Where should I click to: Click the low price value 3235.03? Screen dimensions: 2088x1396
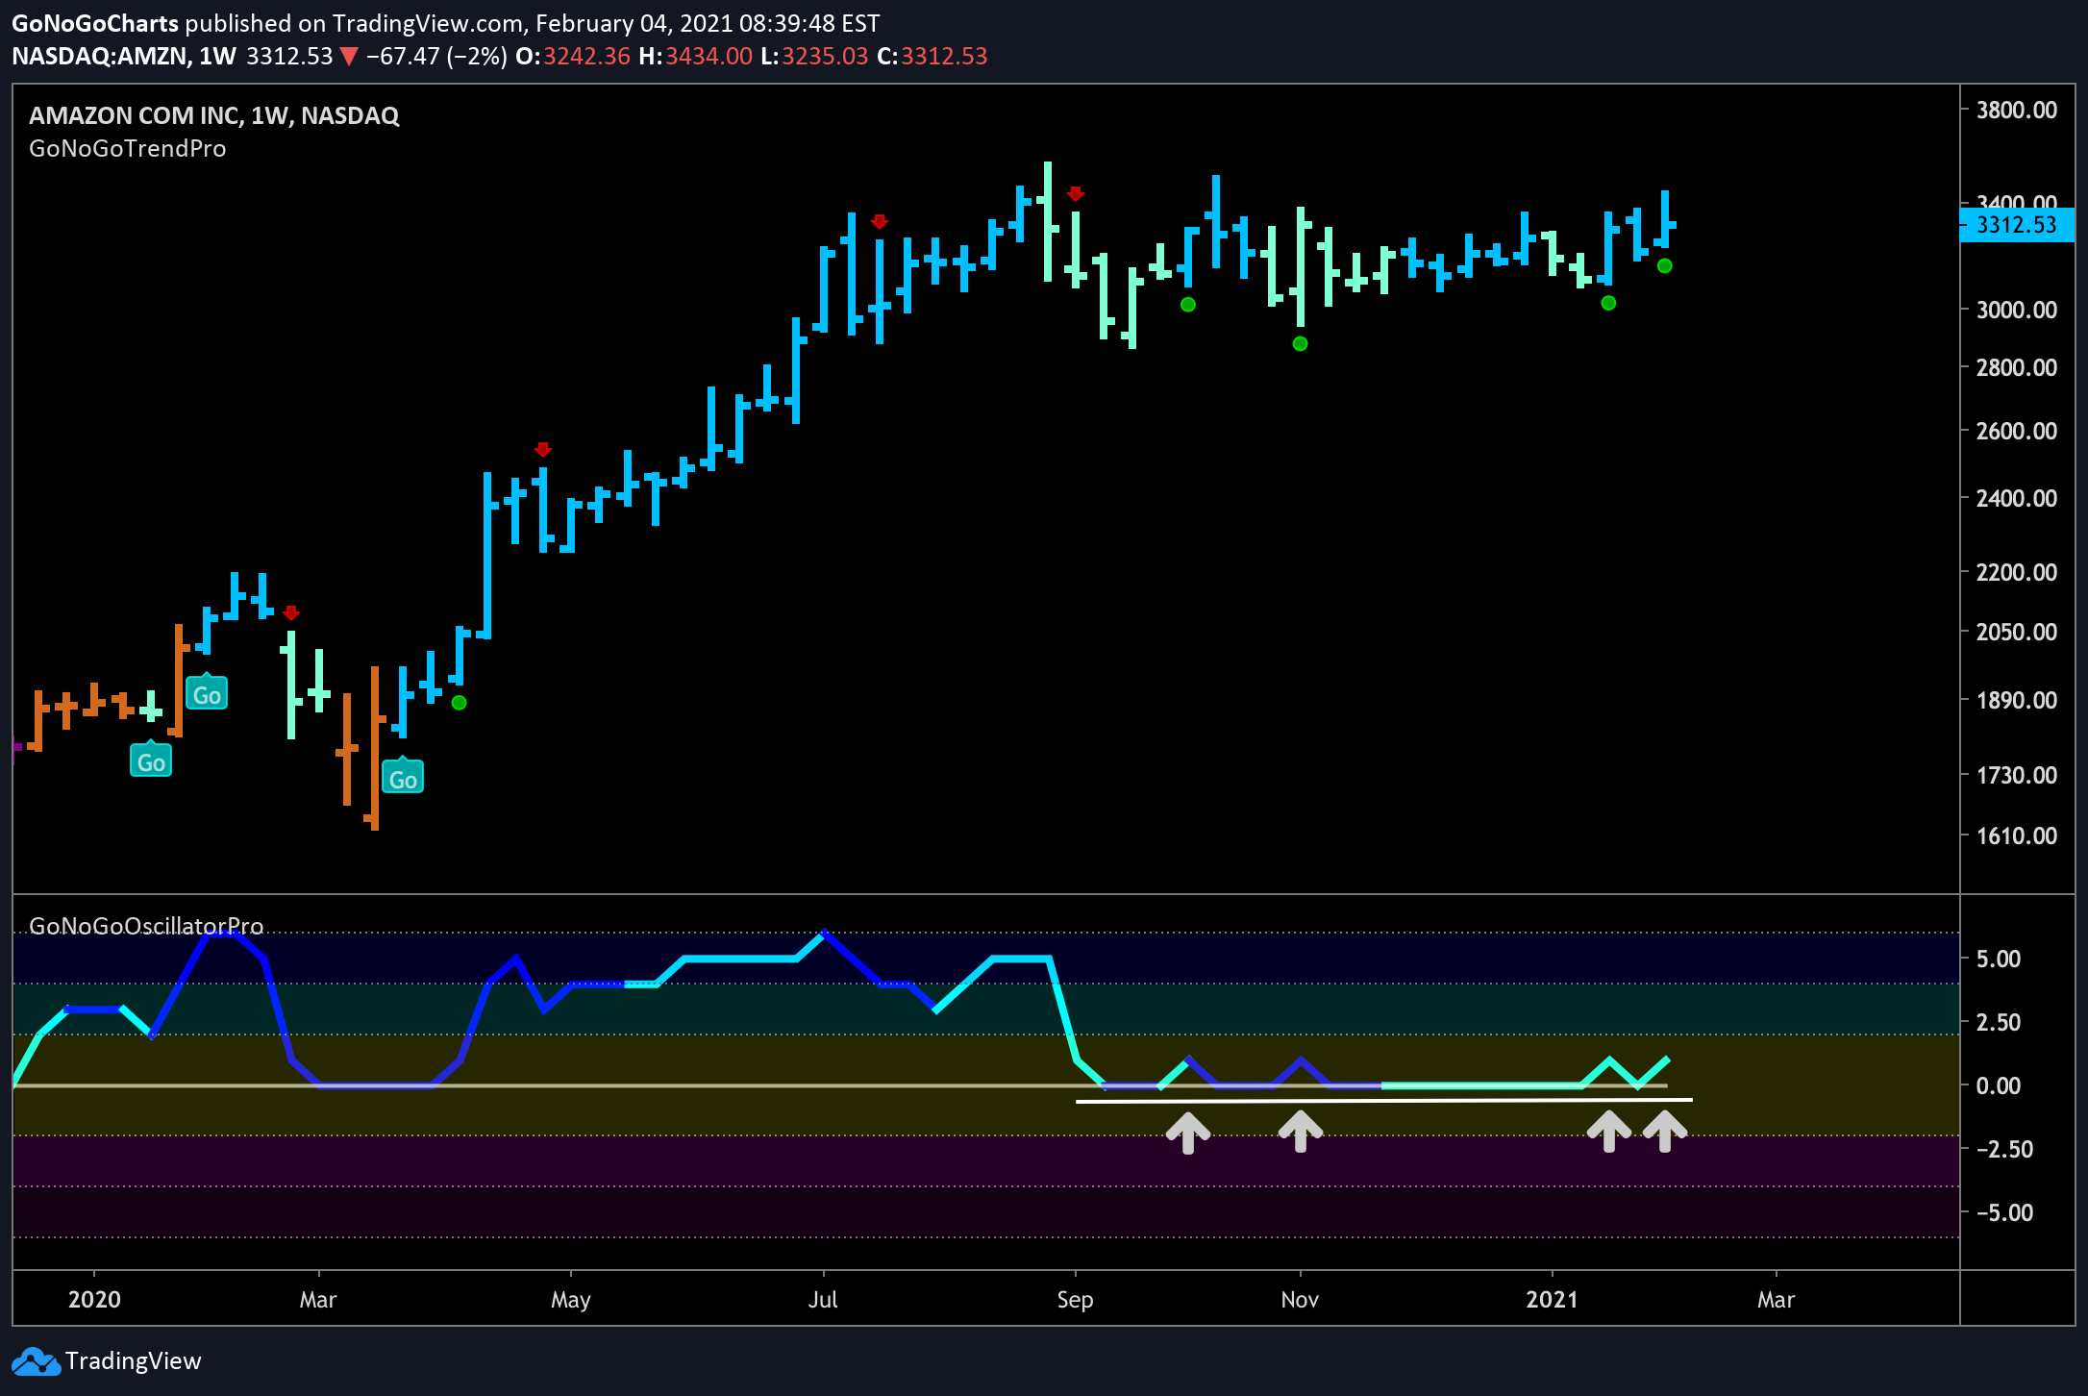pyautogui.click(x=825, y=56)
